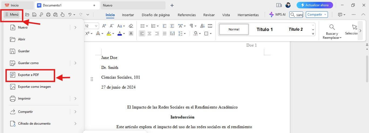369x133 pixels.
Task: Click the sort A-Z icon
Action: 203,26
